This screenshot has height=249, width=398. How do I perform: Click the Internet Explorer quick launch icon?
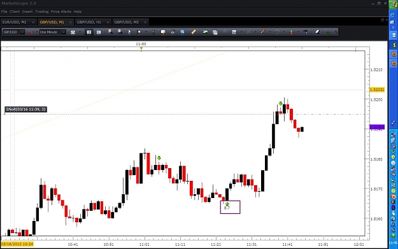click(x=392, y=15)
